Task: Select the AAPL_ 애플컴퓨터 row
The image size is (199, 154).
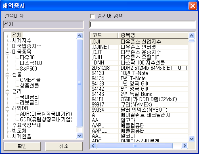Action: [x=139, y=131]
